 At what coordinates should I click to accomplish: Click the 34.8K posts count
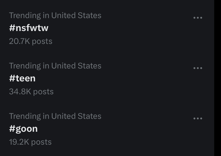click(x=31, y=92)
